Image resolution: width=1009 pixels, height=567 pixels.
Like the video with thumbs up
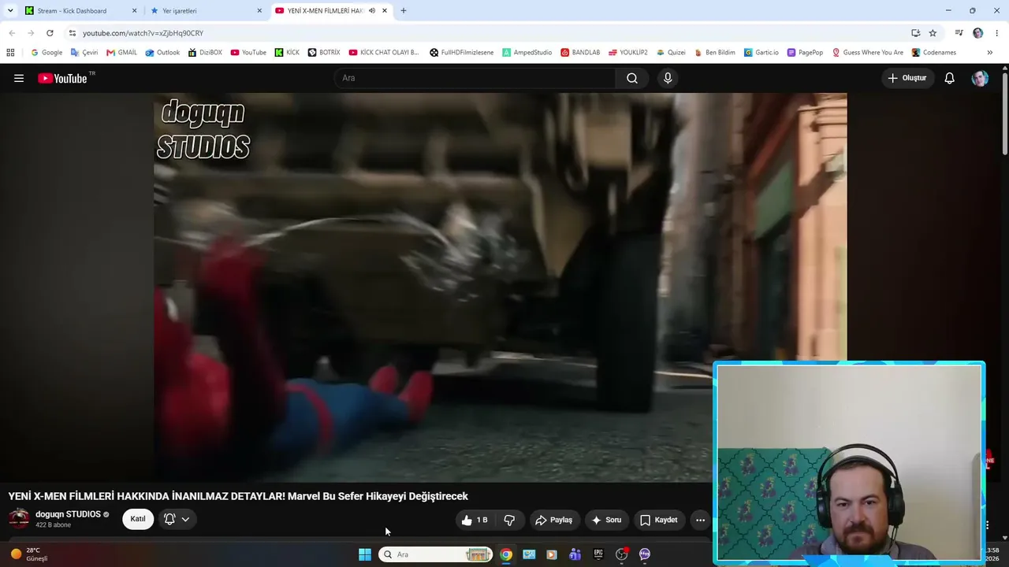click(475, 520)
